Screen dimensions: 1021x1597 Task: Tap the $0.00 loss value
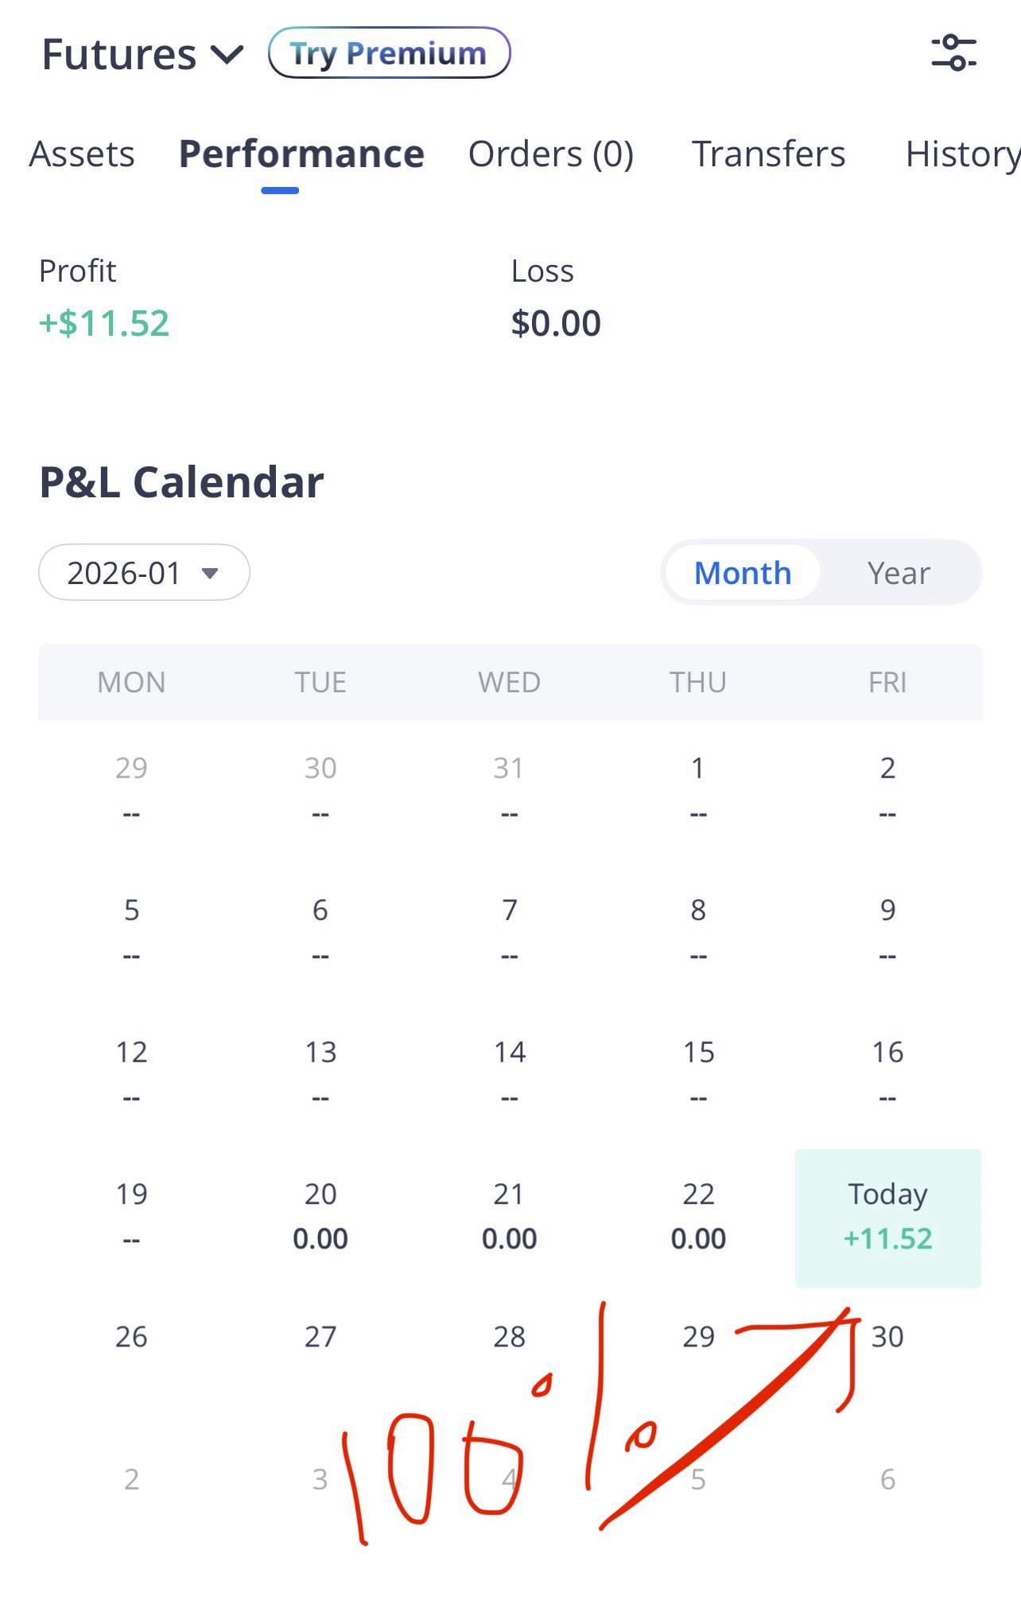point(556,323)
